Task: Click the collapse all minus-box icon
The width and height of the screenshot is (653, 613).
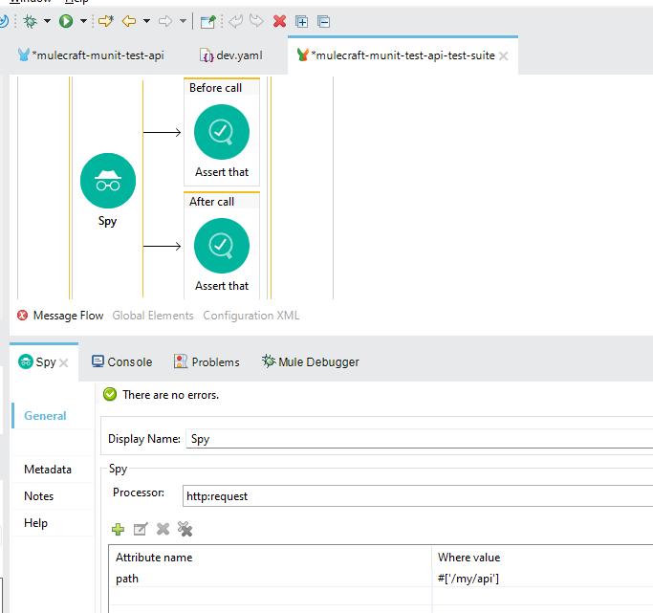Action: pos(323,20)
